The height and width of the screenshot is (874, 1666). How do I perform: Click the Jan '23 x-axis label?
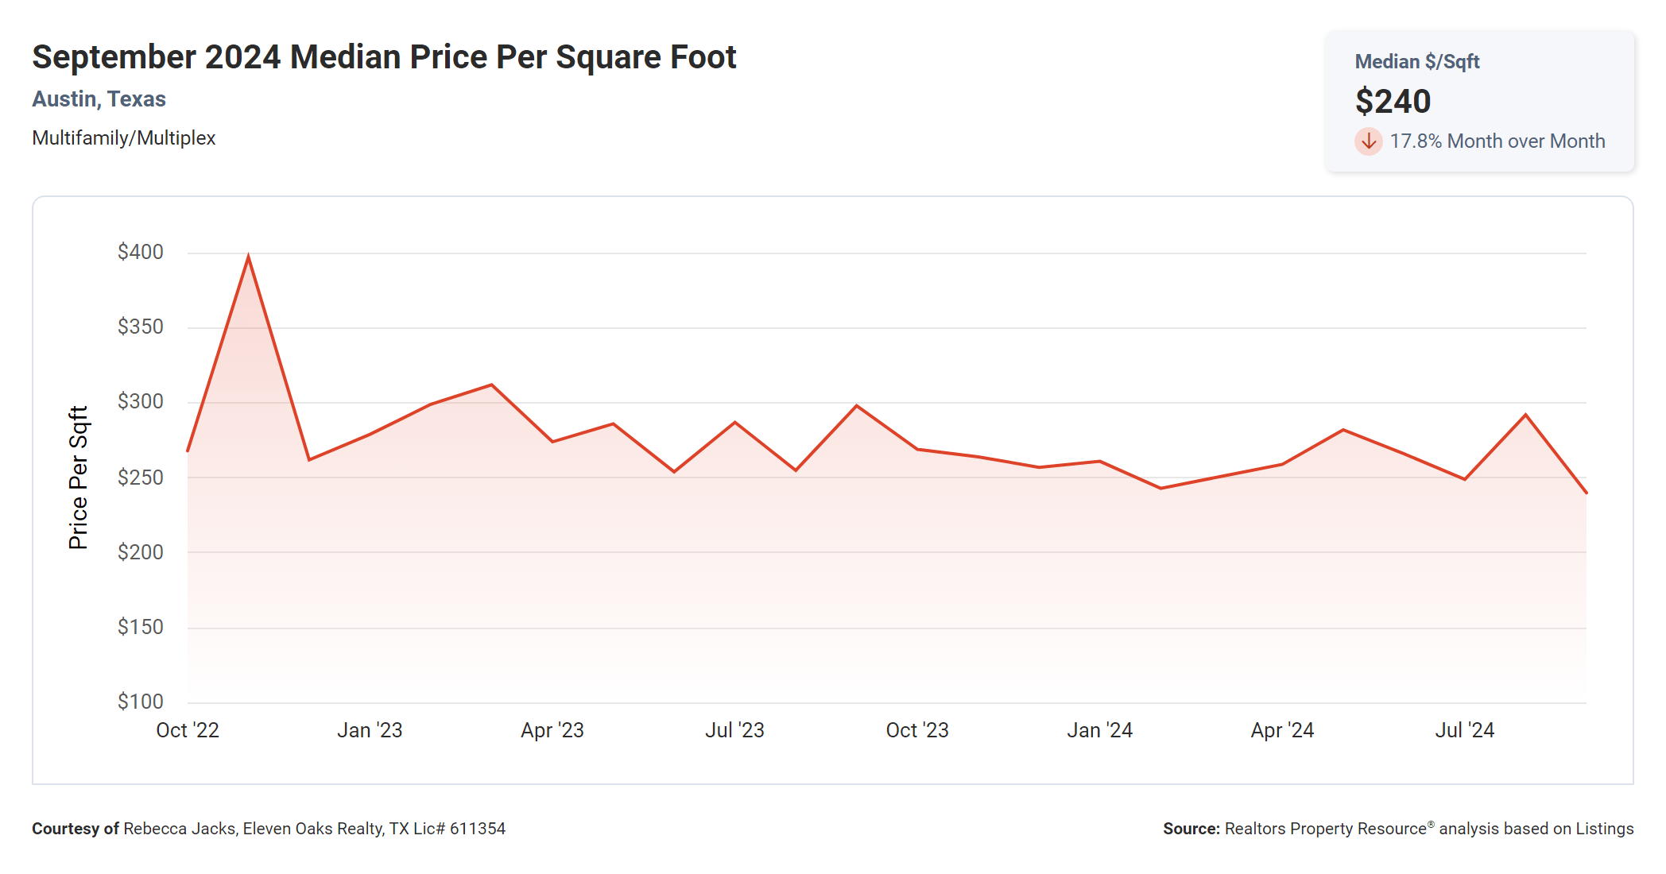(x=370, y=730)
